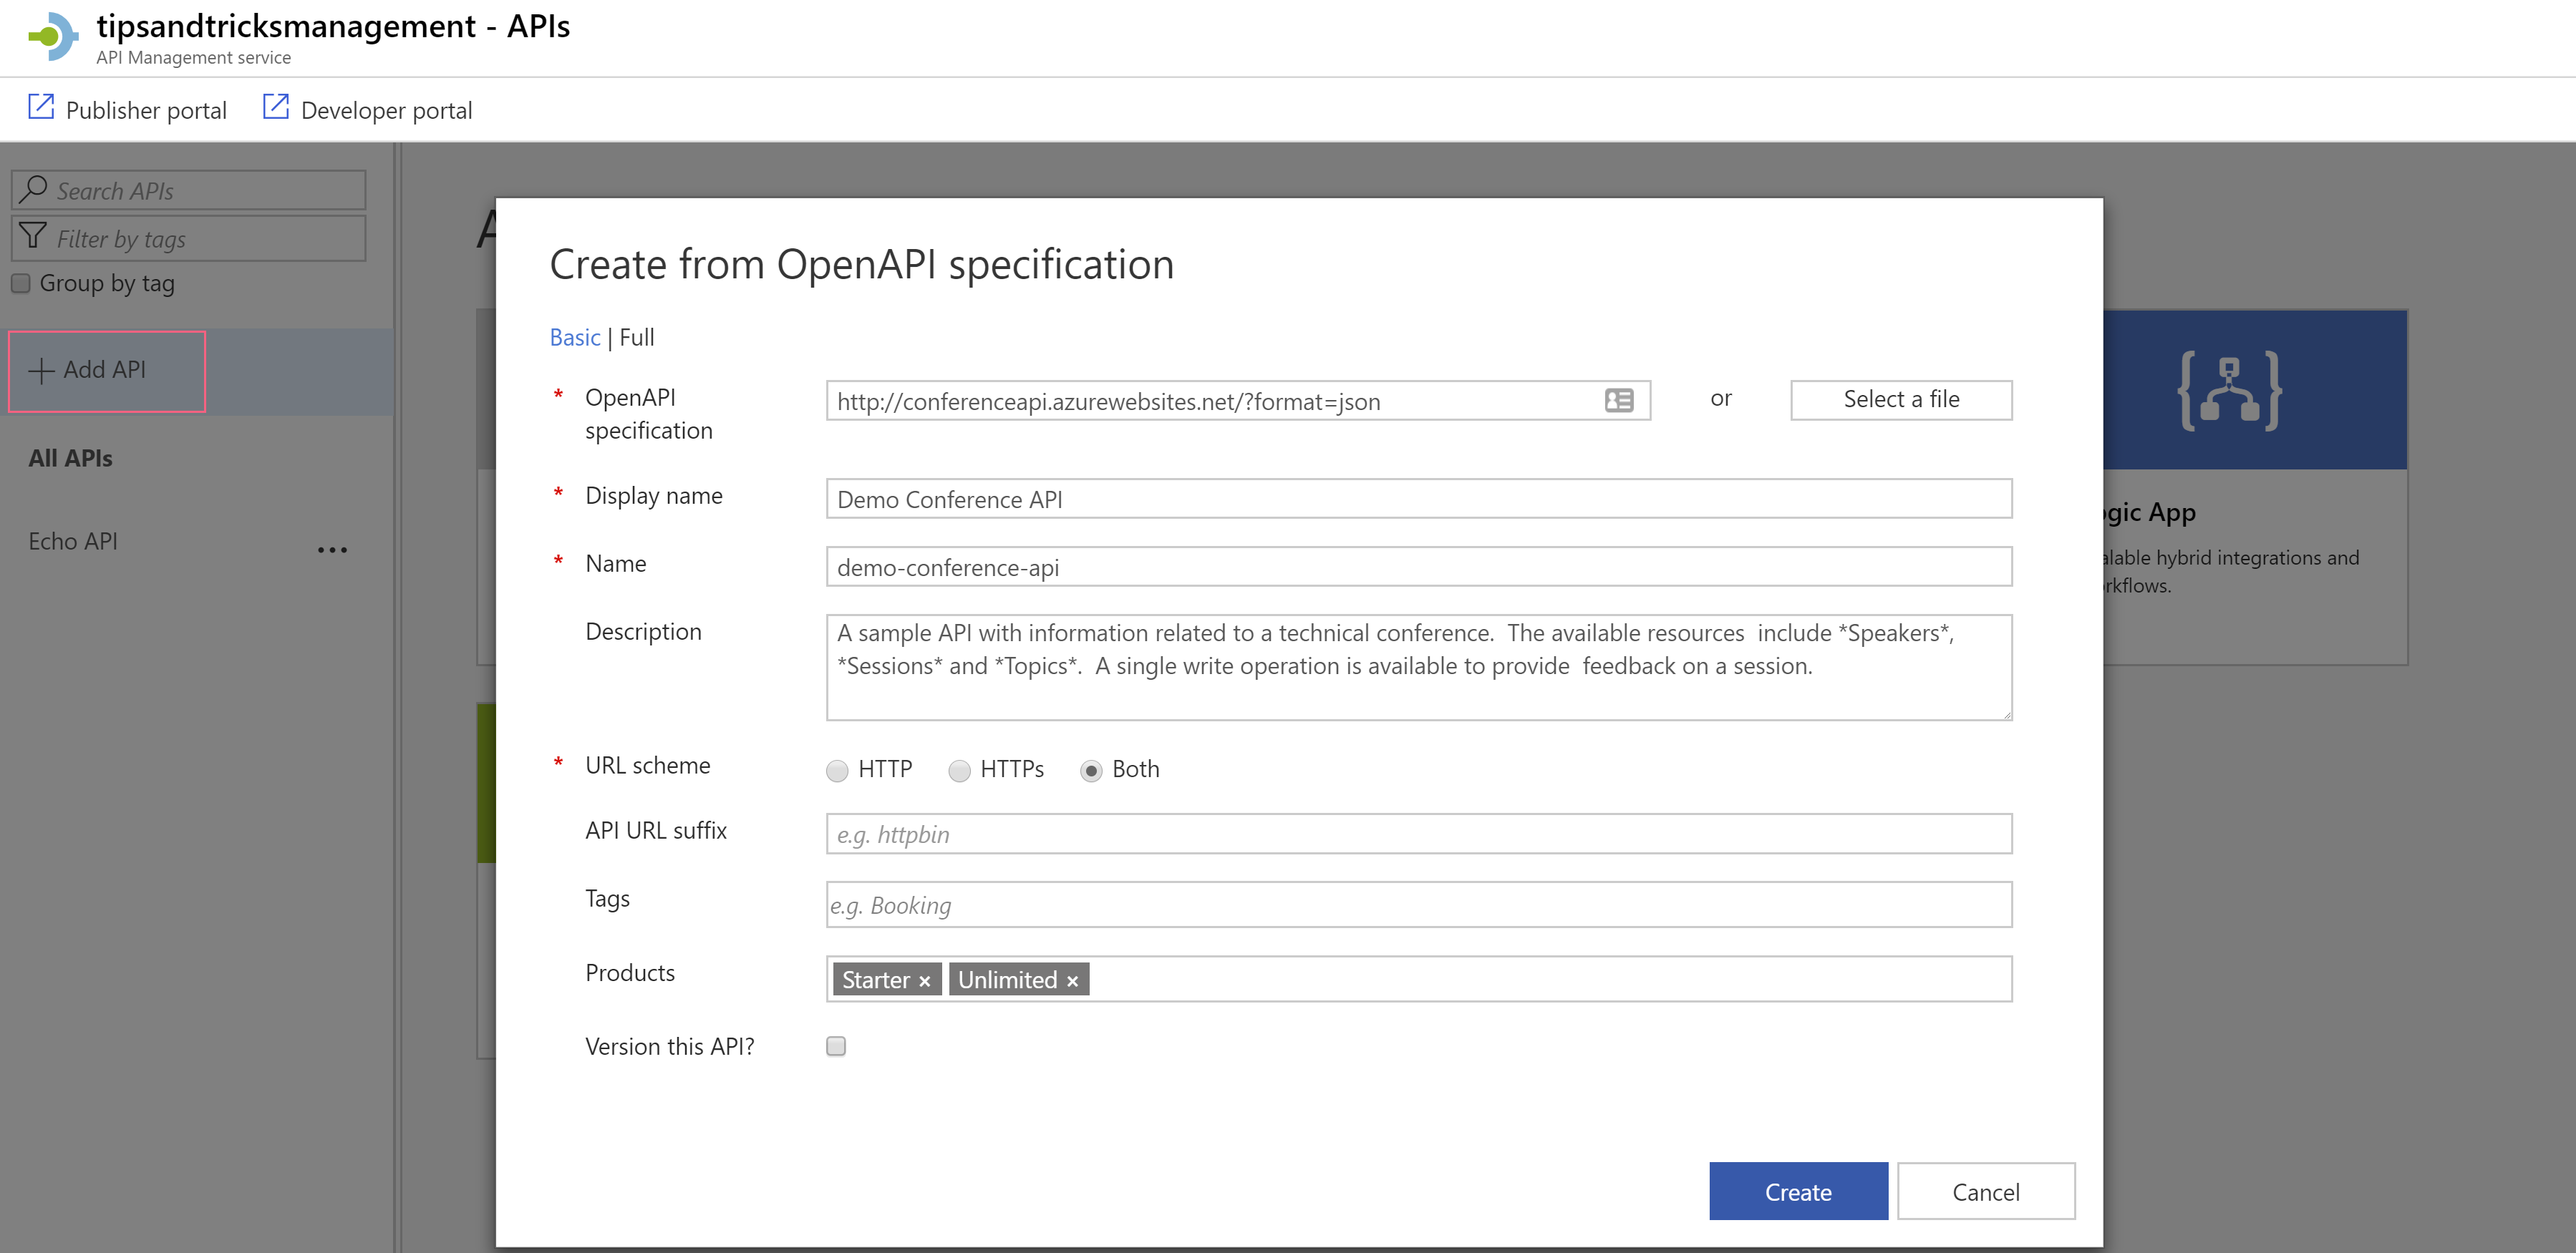This screenshot has width=2576, height=1253.
Task: Click the Search APIs input field
Action: pos(189,190)
